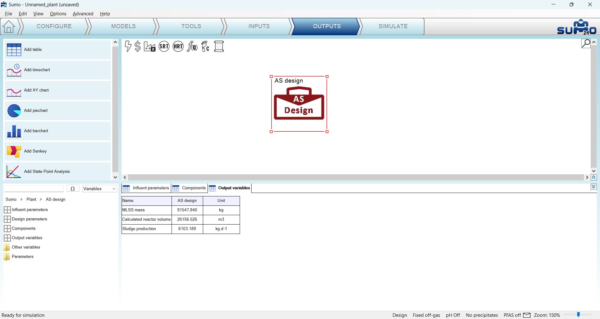The width and height of the screenshot is (600, 319).
Task: Open the Variables dropdown
Action: click(x=99, y=189)
